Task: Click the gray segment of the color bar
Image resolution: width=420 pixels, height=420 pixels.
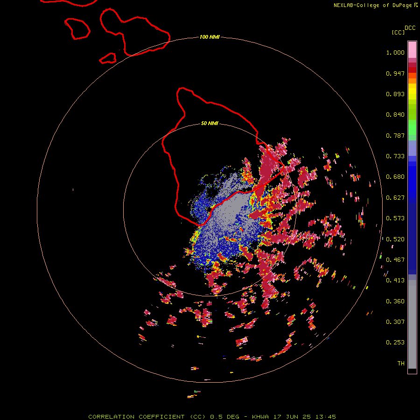Action: (x=412, y=324)
